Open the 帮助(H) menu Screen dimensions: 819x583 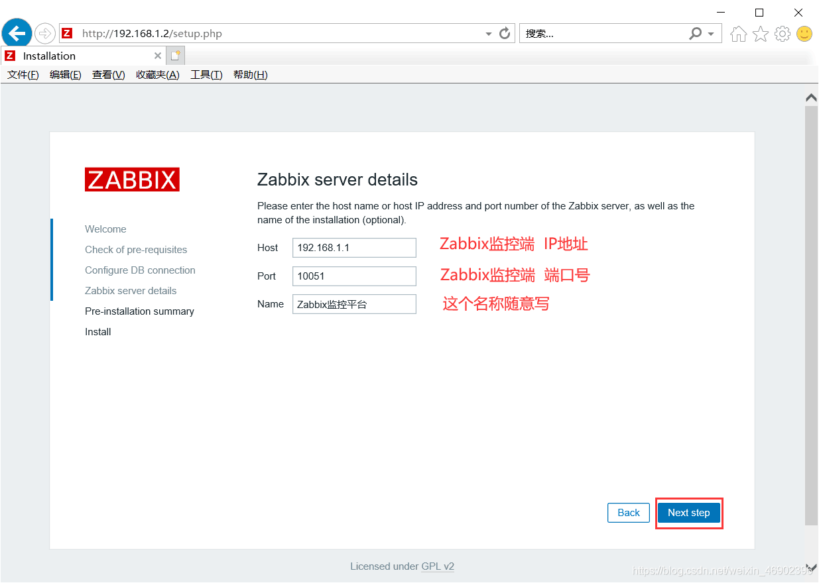[x=251, y=75]
